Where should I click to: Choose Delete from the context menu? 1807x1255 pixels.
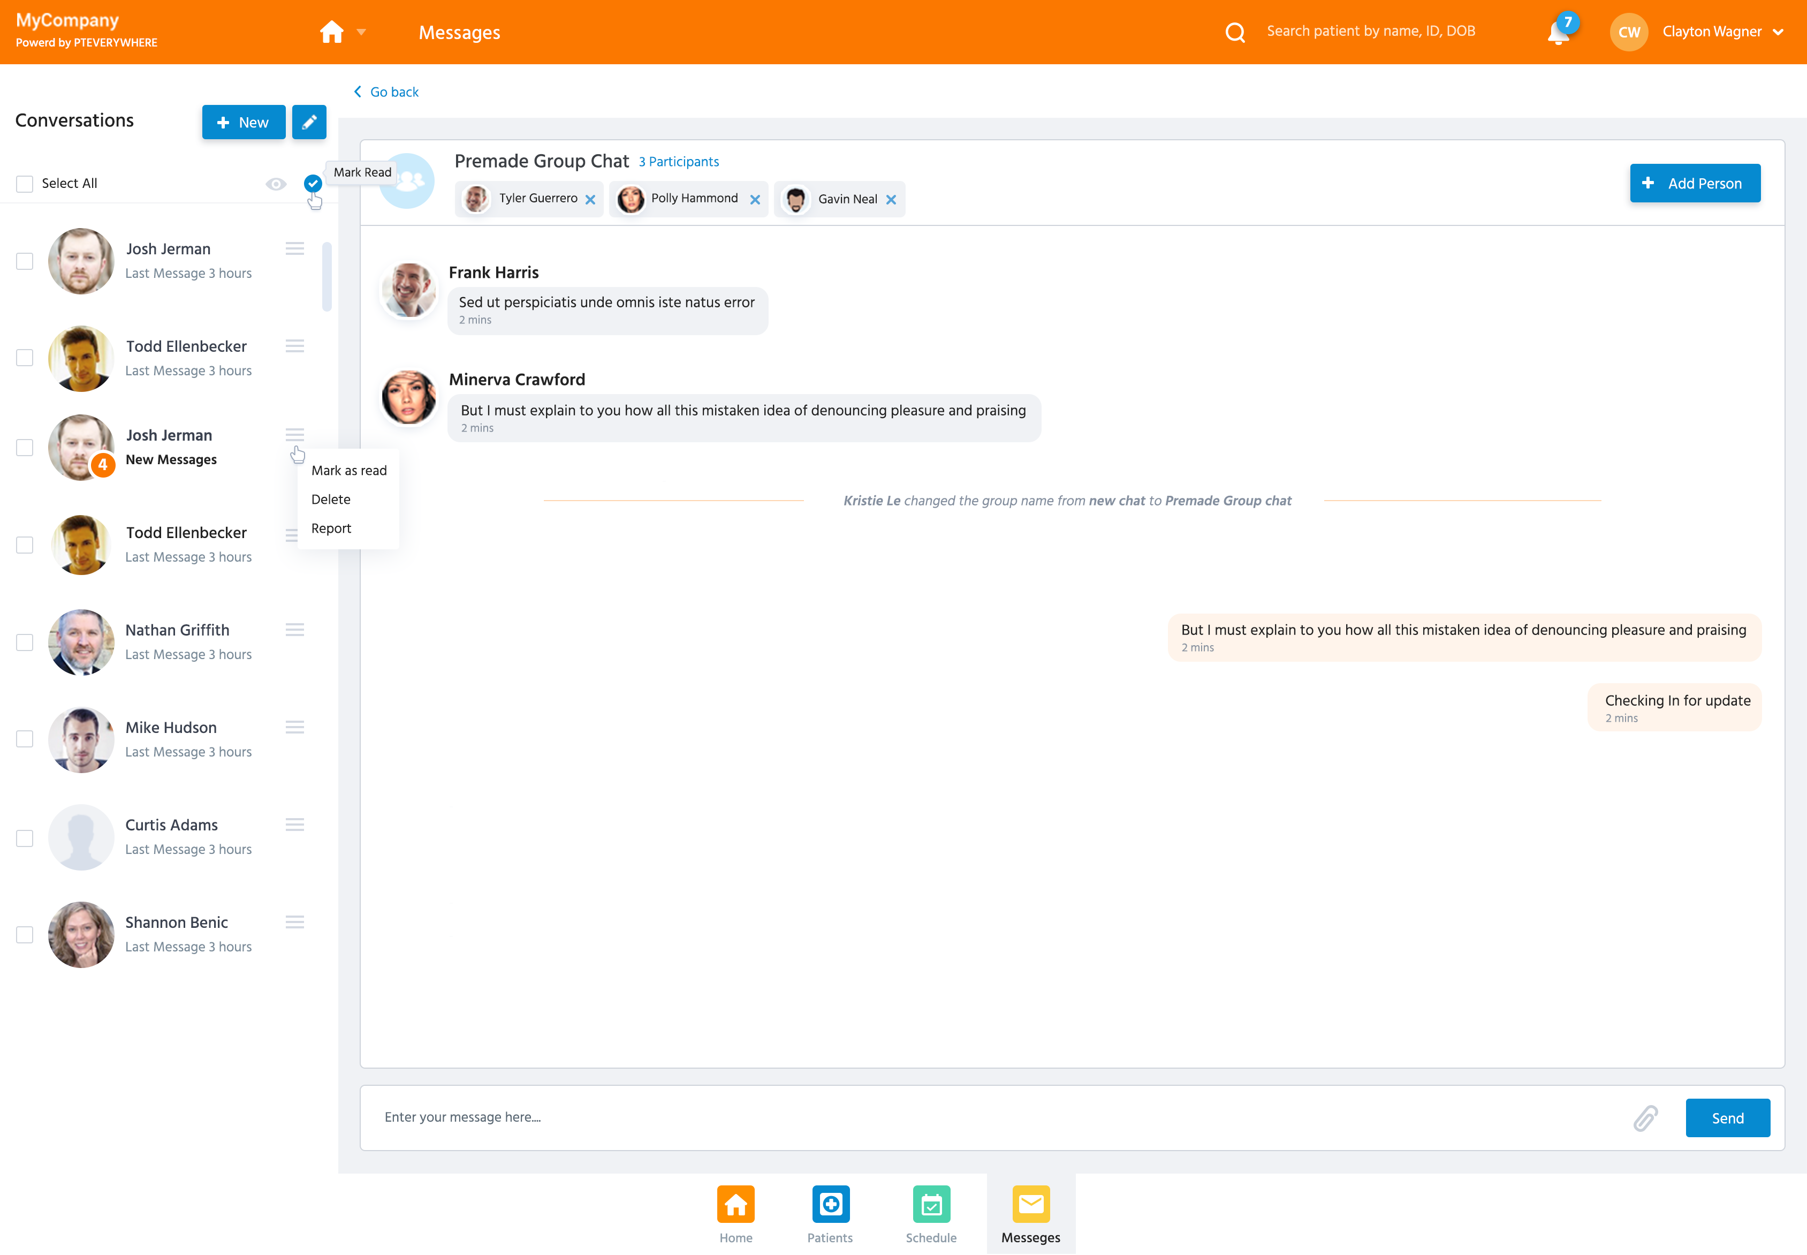click(x=331, y=500)
